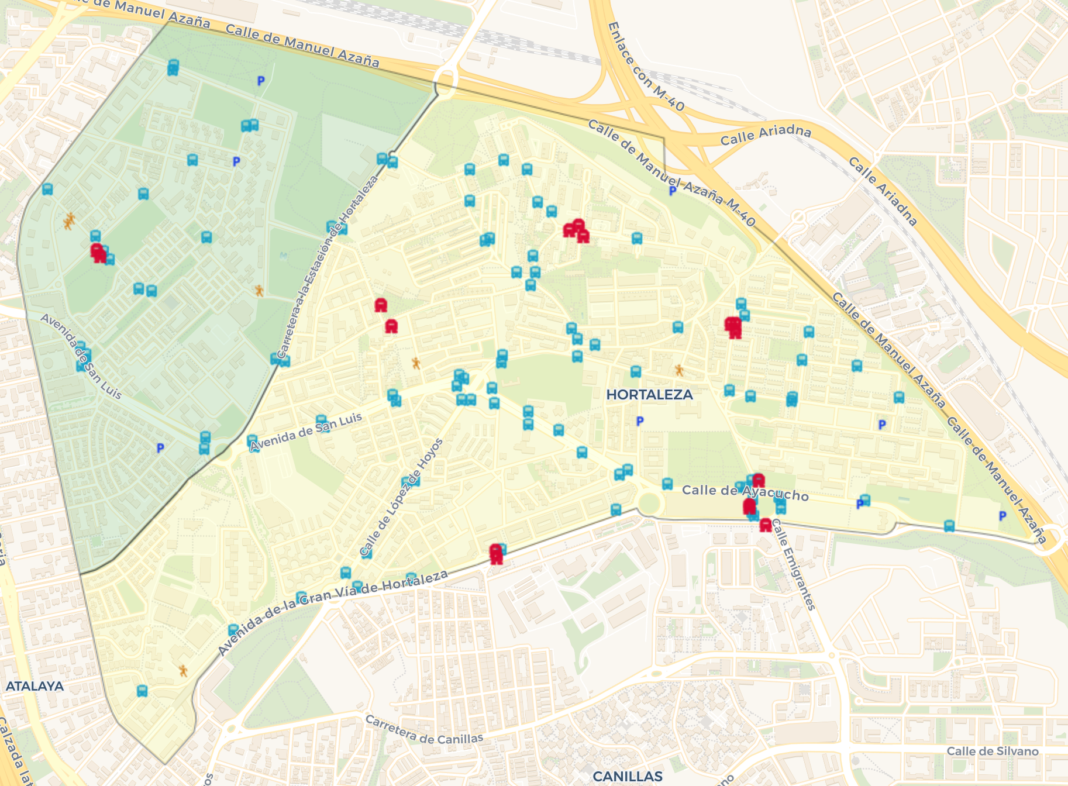The width and height of the screenshot is (1068, 786).
Task: Select the westernmost bus stop icon in the green zone
Action: 47,189
